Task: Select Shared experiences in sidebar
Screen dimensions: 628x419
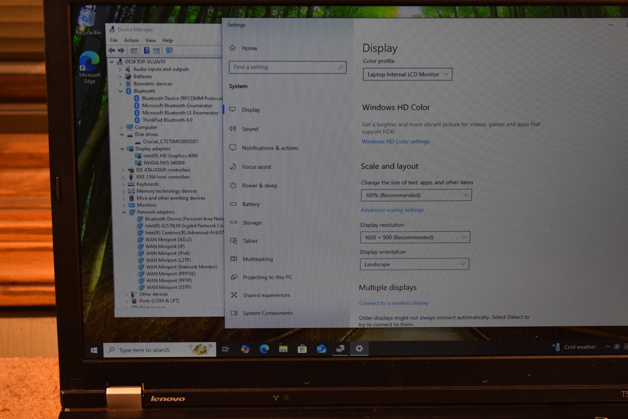Action: (266, 295)
